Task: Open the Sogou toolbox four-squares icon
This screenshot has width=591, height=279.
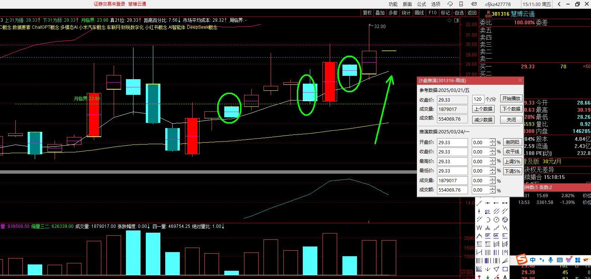Action: pyautogui.click(x=578, y=260)
